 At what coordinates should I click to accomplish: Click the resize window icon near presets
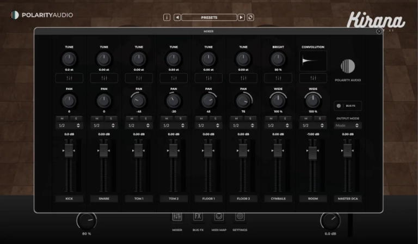click(x=250, y=17)
